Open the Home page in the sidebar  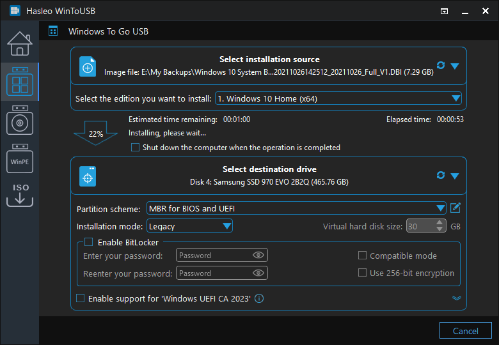pyautogui.click(x=20, y=43)
